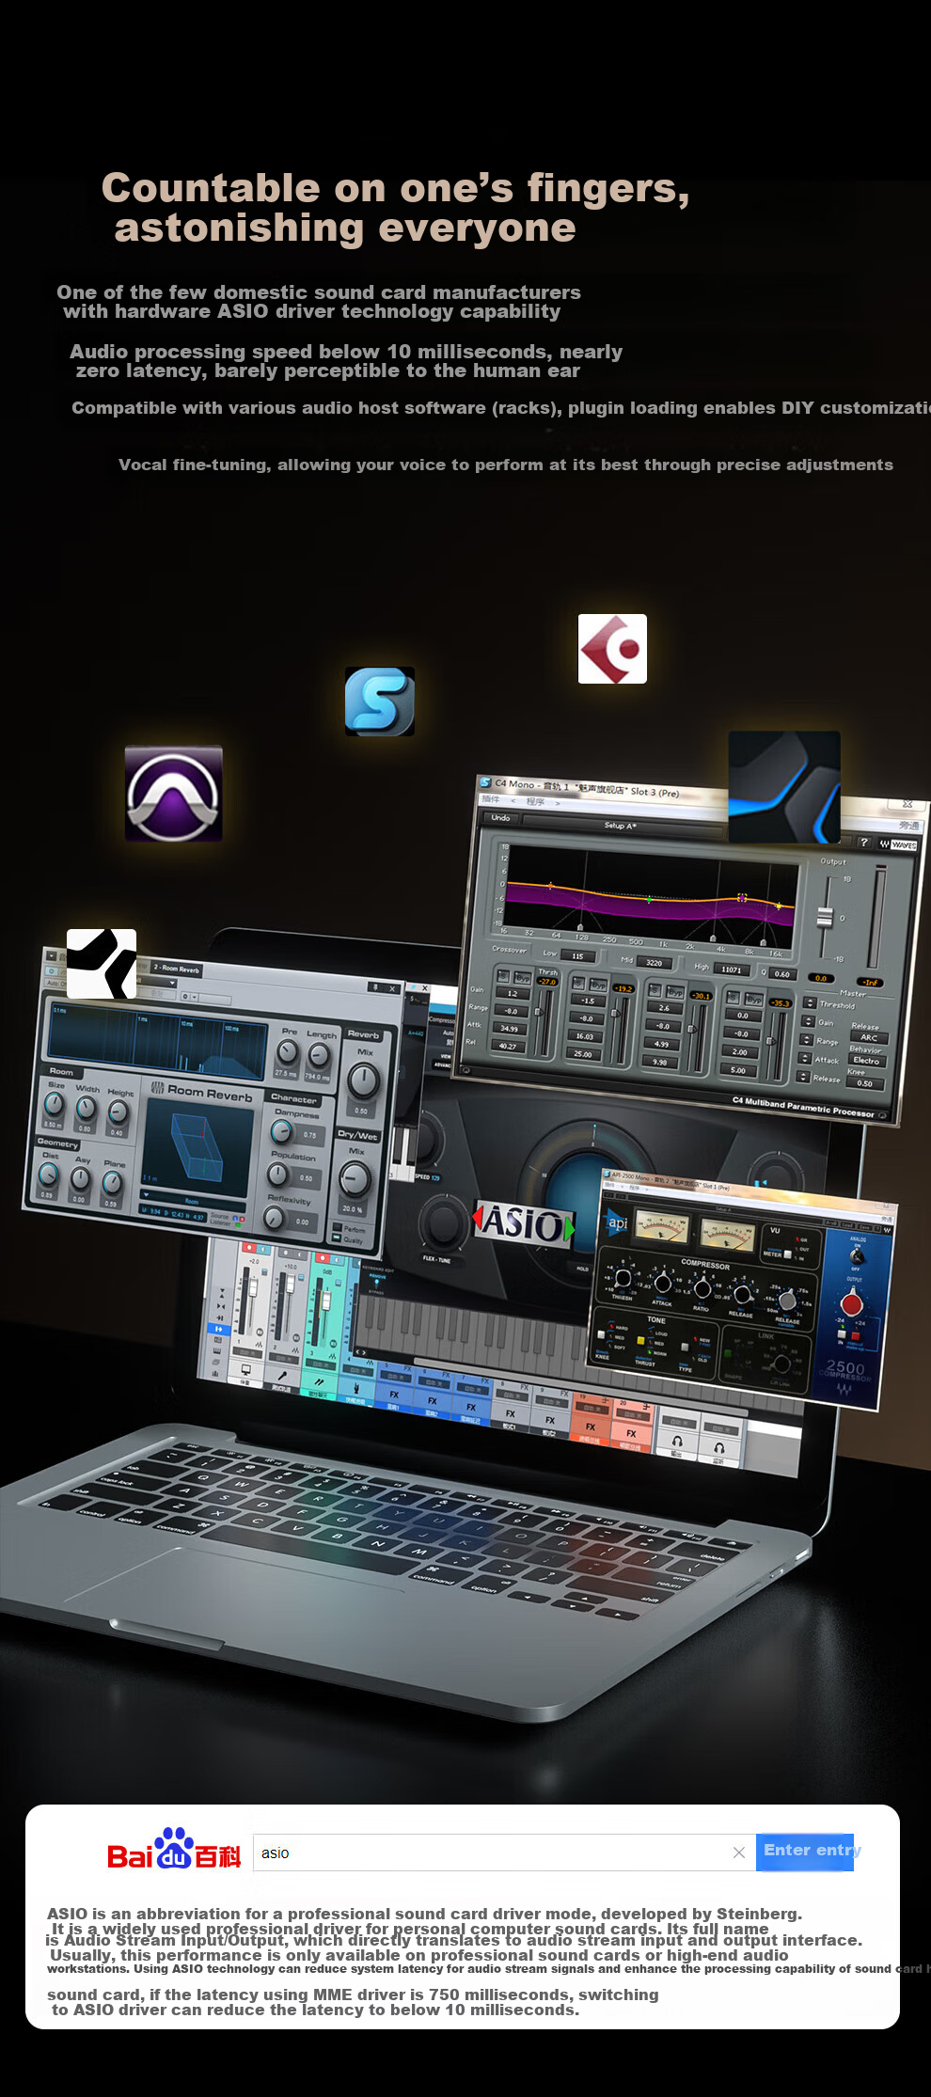Screen dimensions: 931x2097
Task: Toggle Byp on the first C4 band
Action: point(521,978)
